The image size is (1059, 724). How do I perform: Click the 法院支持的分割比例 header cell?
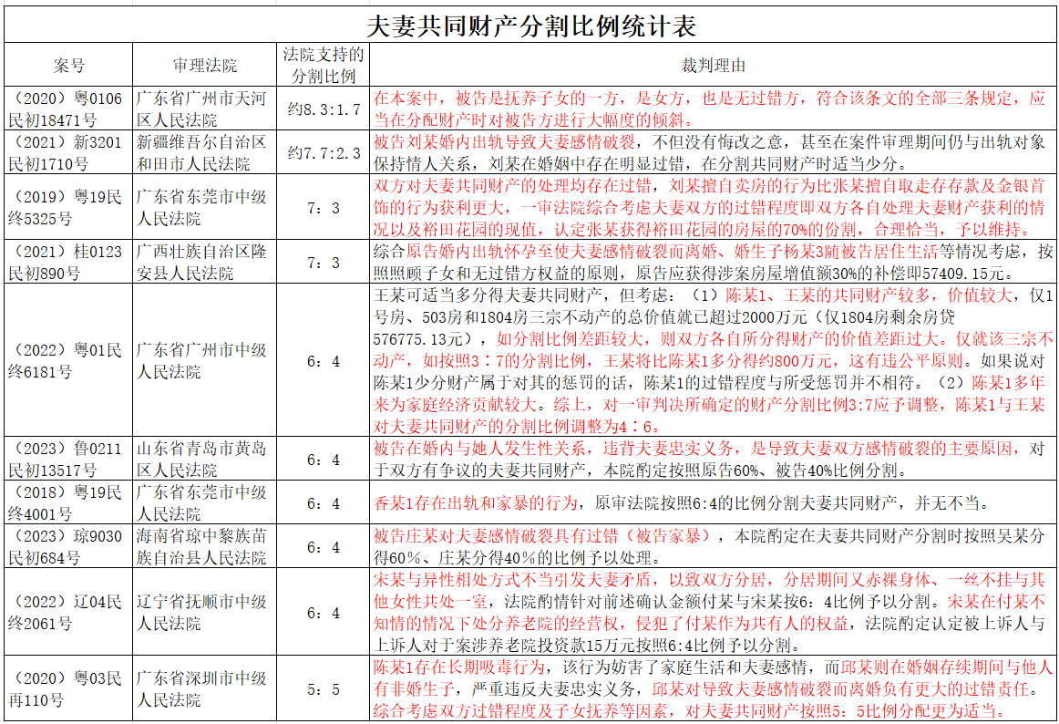pos(324,66)
